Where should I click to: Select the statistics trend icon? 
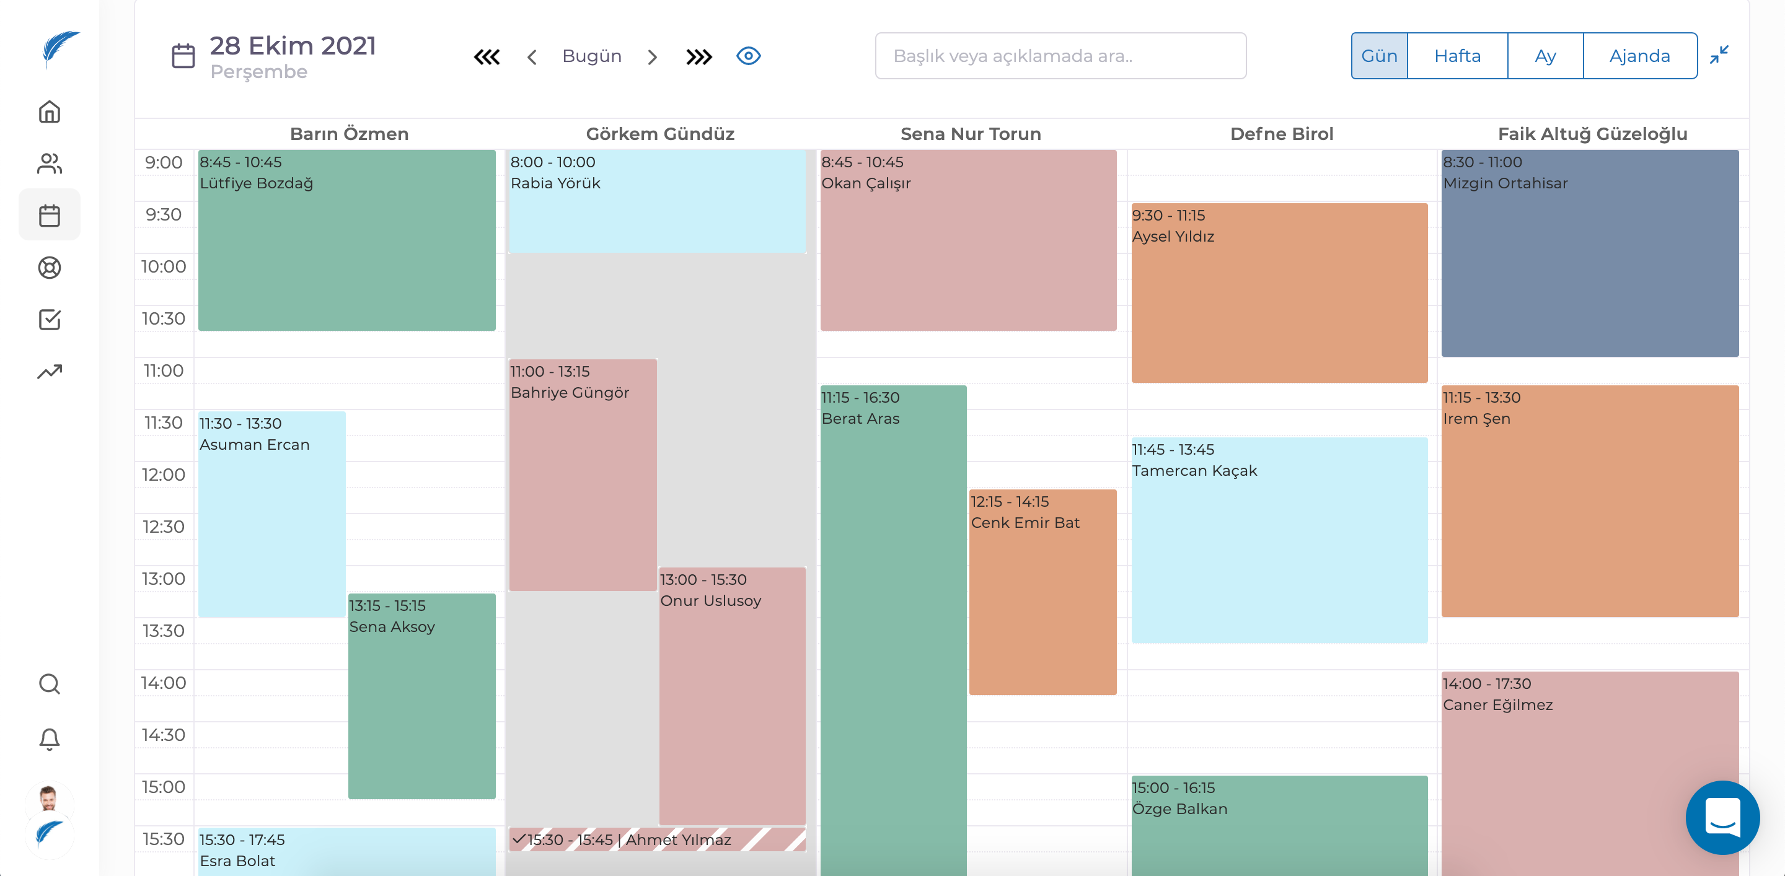49,371
